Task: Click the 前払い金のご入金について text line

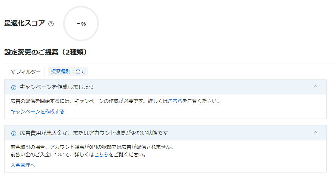Action: 79,154
